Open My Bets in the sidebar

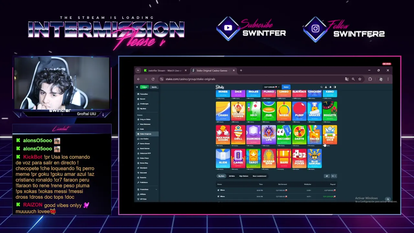[143, 109]
